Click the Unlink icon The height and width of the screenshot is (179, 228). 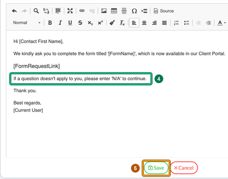(x=92, y=11)
